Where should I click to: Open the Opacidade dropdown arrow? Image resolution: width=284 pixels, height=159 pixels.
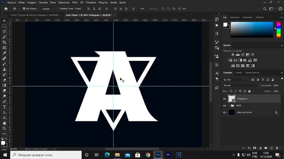pos(281,85)
